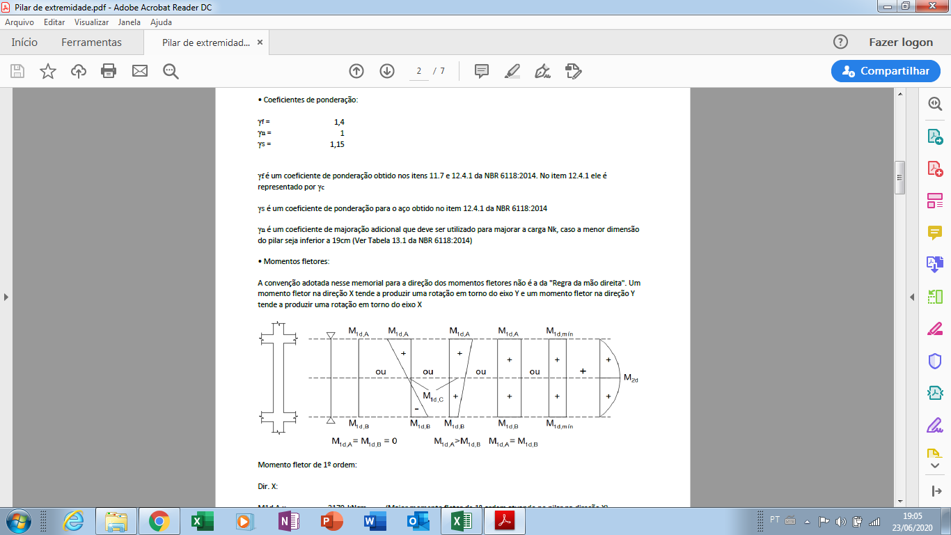
Task: Select the Highlight text tool
Action: coord(512,71)
